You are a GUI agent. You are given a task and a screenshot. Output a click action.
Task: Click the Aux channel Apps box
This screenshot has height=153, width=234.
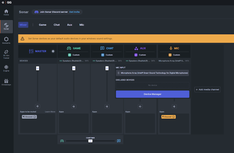coord(140,123)
